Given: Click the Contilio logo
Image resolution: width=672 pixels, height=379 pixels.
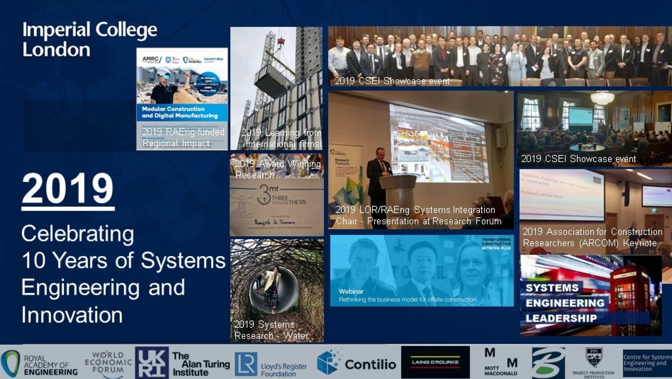Looking at the screenshot, I should (x=357, y=363).
